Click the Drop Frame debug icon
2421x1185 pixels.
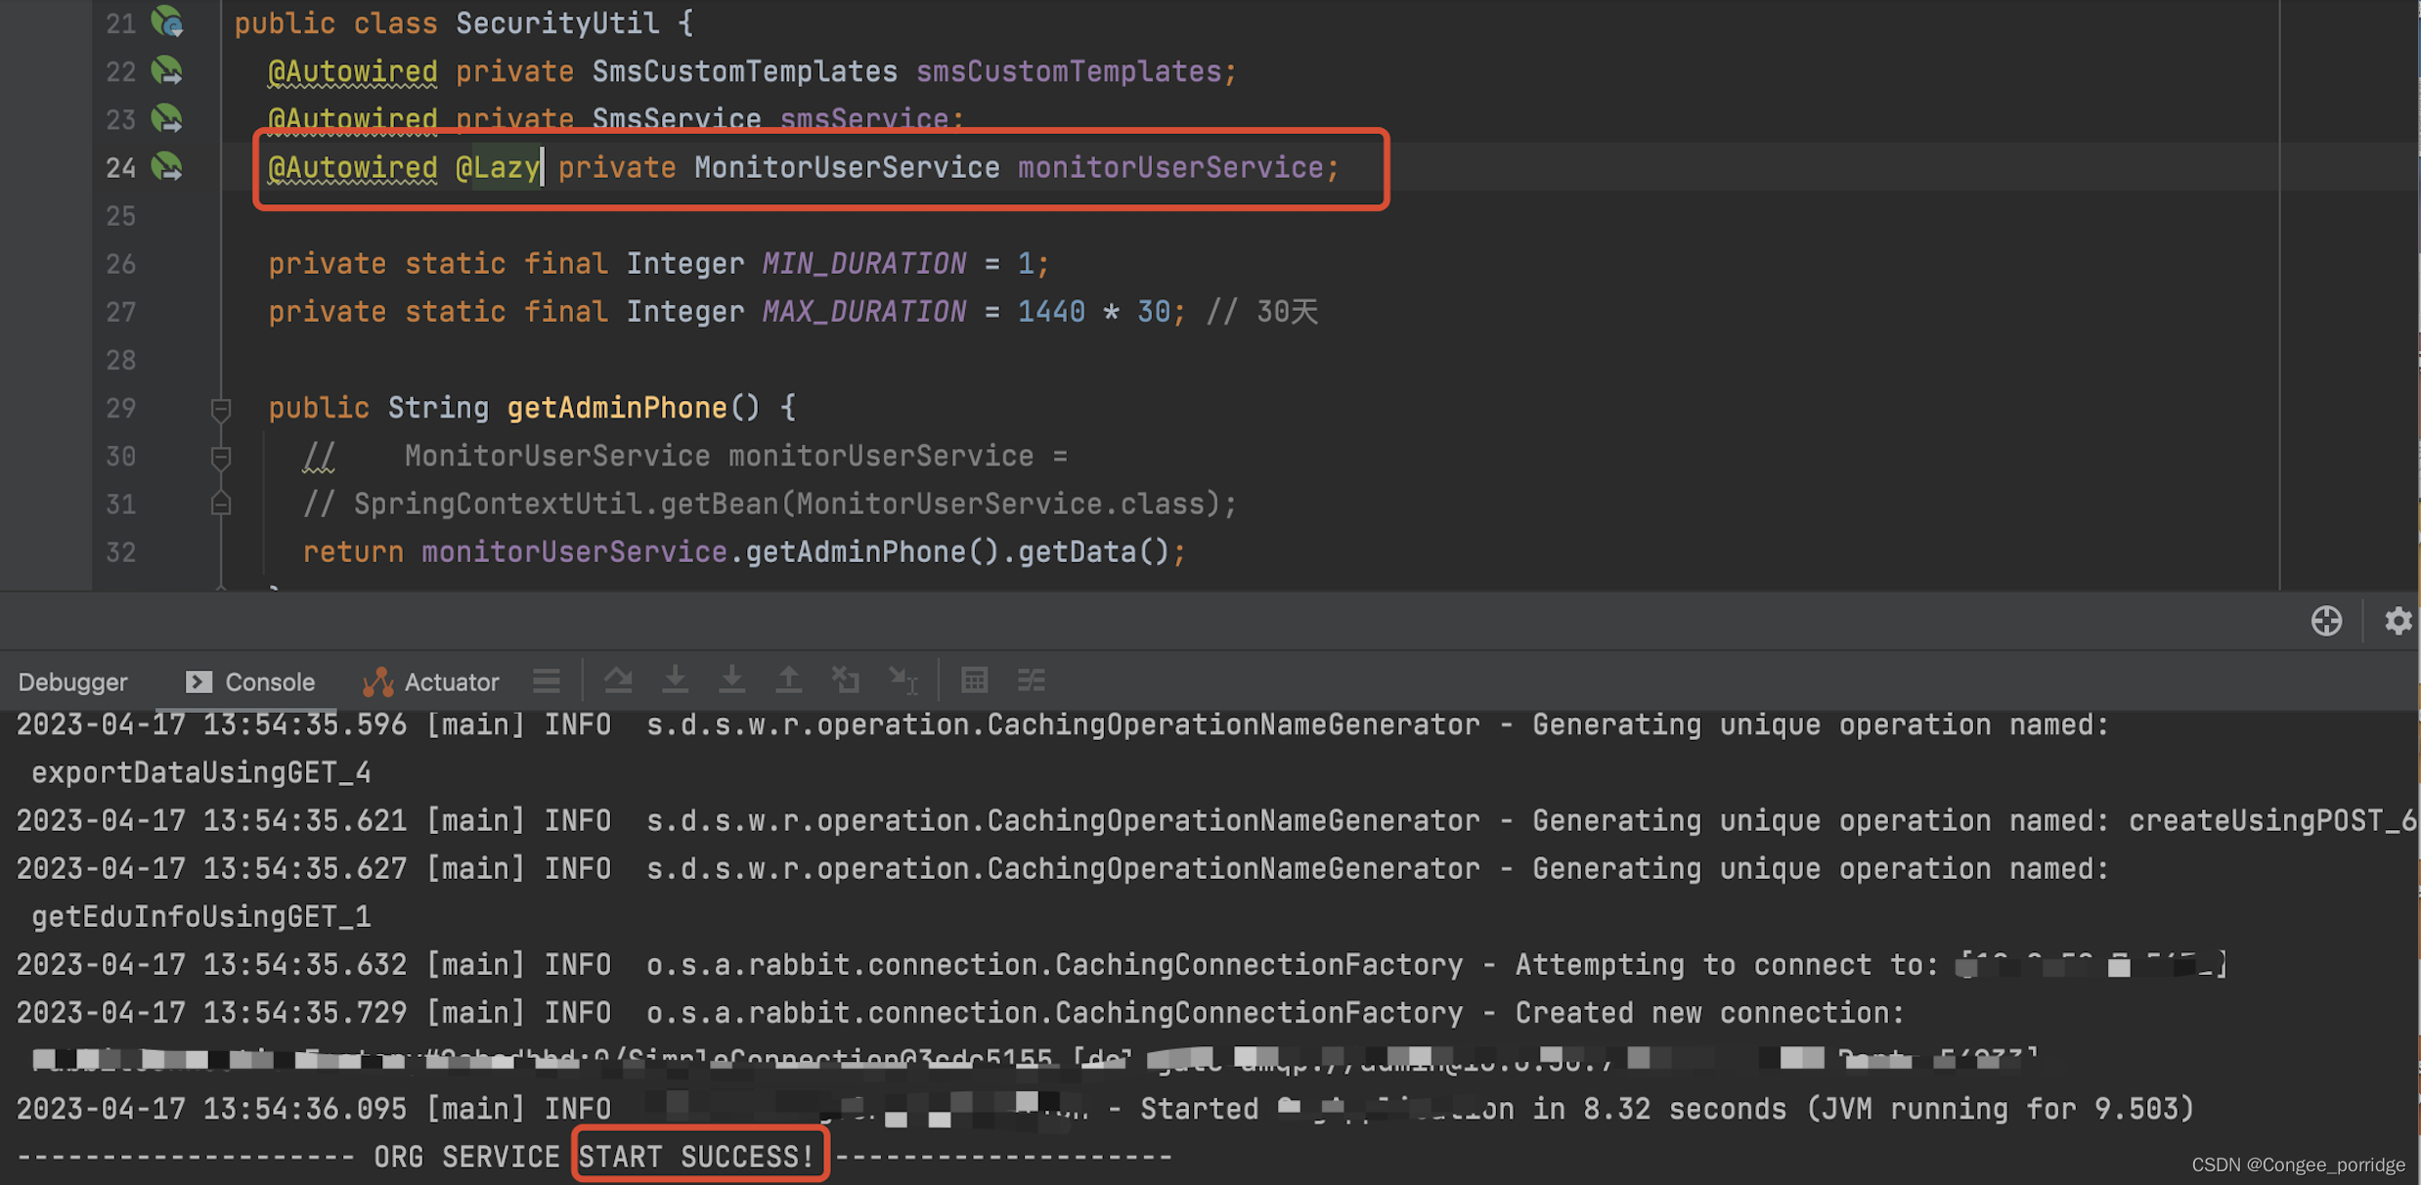pos(845,680)
